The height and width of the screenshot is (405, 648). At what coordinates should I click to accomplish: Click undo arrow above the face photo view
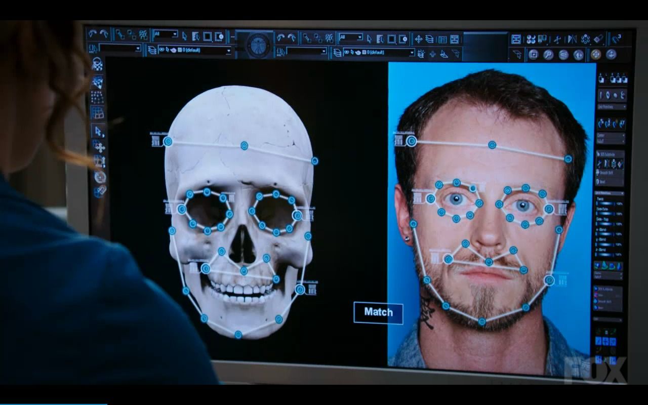[280, 37]
